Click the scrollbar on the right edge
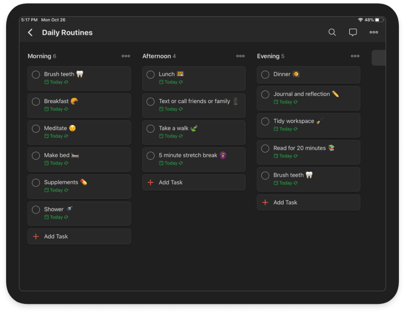 point(378,58)
